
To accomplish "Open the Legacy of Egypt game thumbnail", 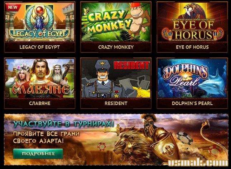I will [40, 22].
